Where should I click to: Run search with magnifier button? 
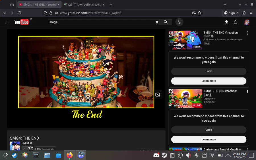pyautogui.click(x=166, y=22)
